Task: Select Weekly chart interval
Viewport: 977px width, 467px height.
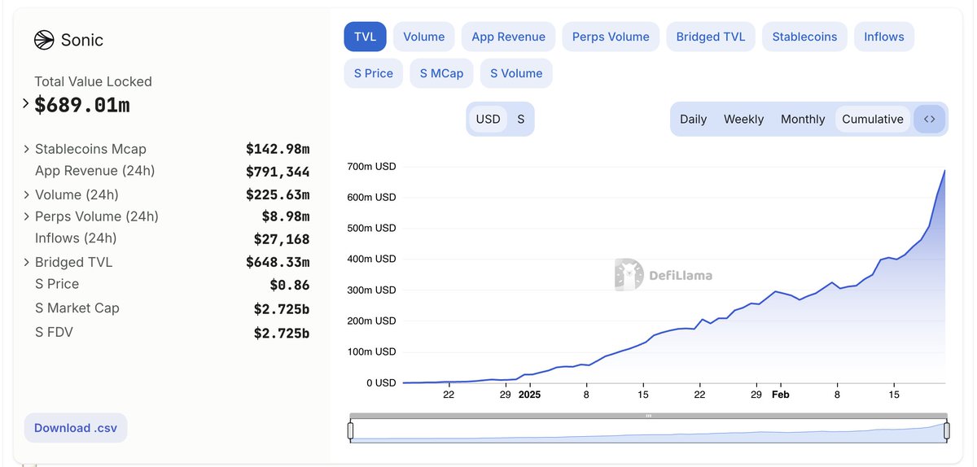Action: [743, 119]
